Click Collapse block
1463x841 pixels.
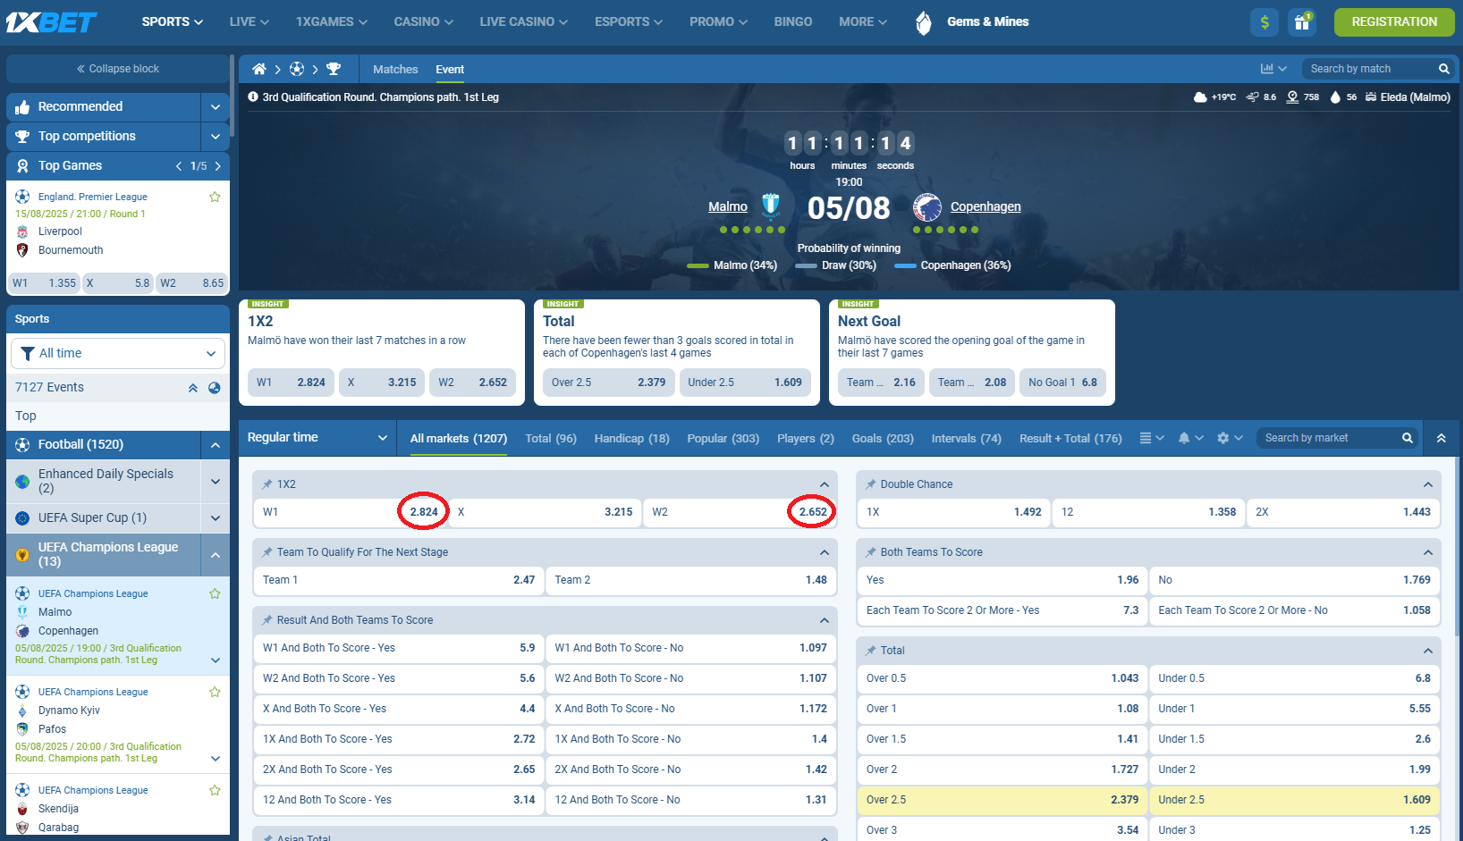coord(118,69)
